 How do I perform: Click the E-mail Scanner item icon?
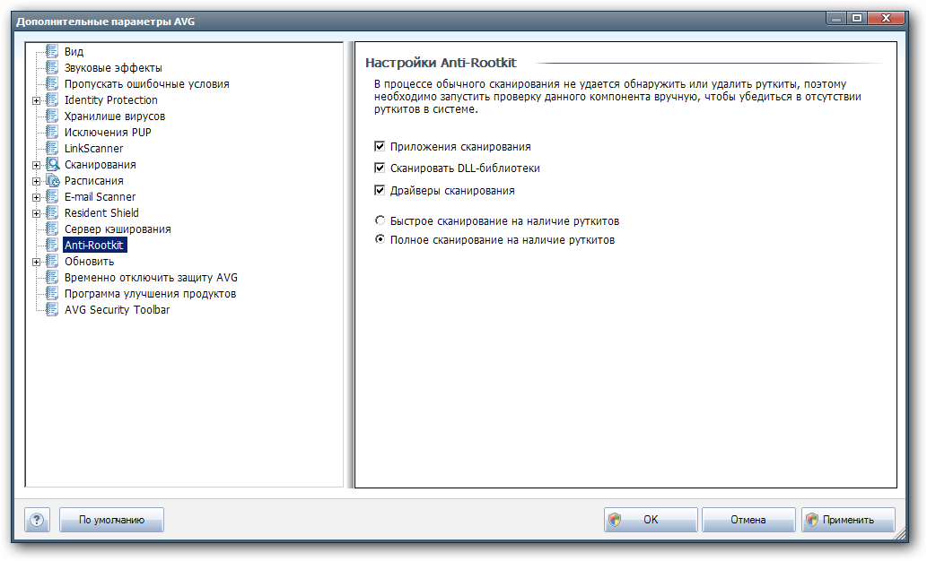pyautogui.click(x=52, y=196)
